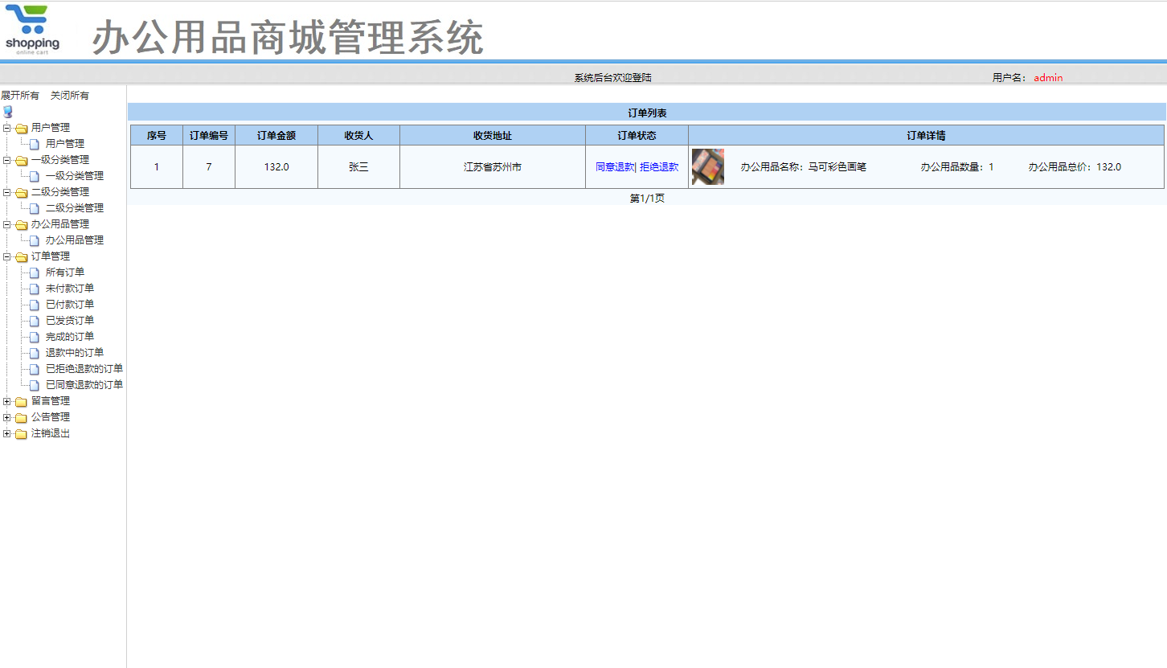Click 展开所有 to expand all nodes
This screenshot has height=668, width=1167.
pyautogui.click(x=19, y=95)
